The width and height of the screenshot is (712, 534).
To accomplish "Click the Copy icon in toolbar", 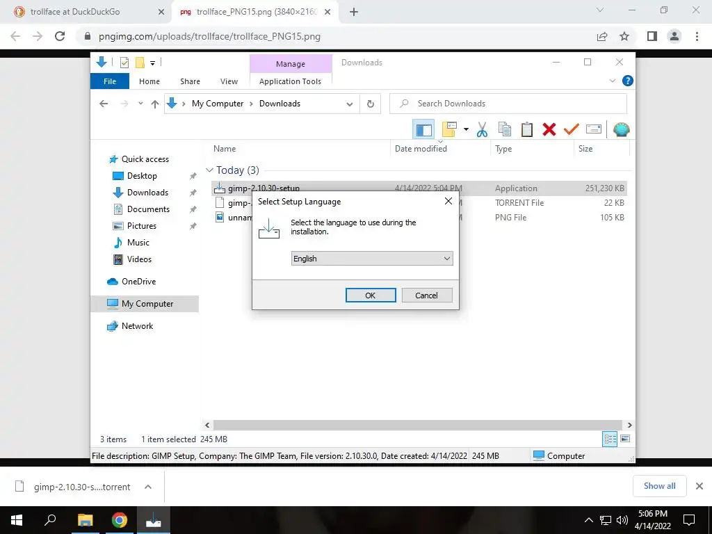I will 505,129.
